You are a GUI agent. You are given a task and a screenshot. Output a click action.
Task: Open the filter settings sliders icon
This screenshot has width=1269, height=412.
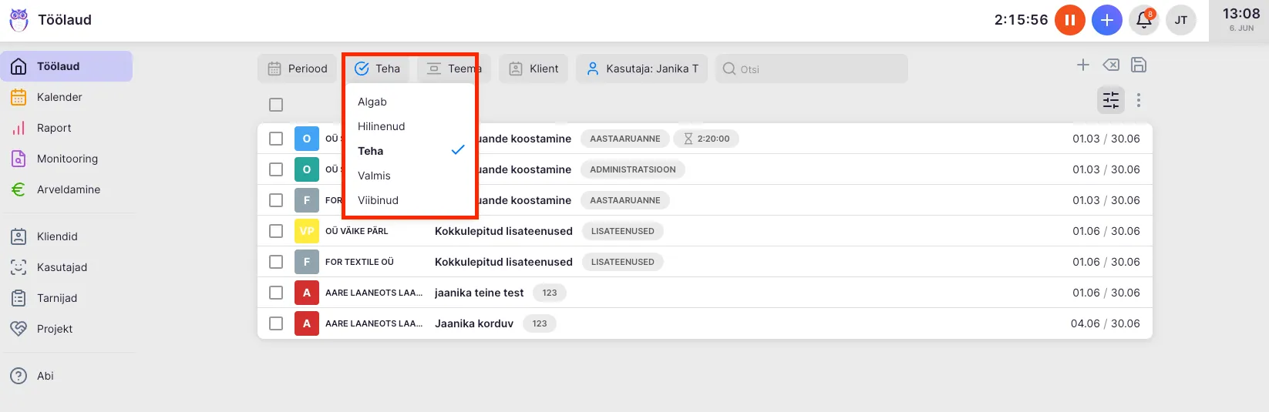point(1110,100)
